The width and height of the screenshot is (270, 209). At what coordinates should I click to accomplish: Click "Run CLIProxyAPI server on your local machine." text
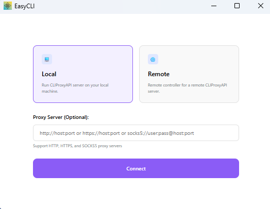(75, 88)
